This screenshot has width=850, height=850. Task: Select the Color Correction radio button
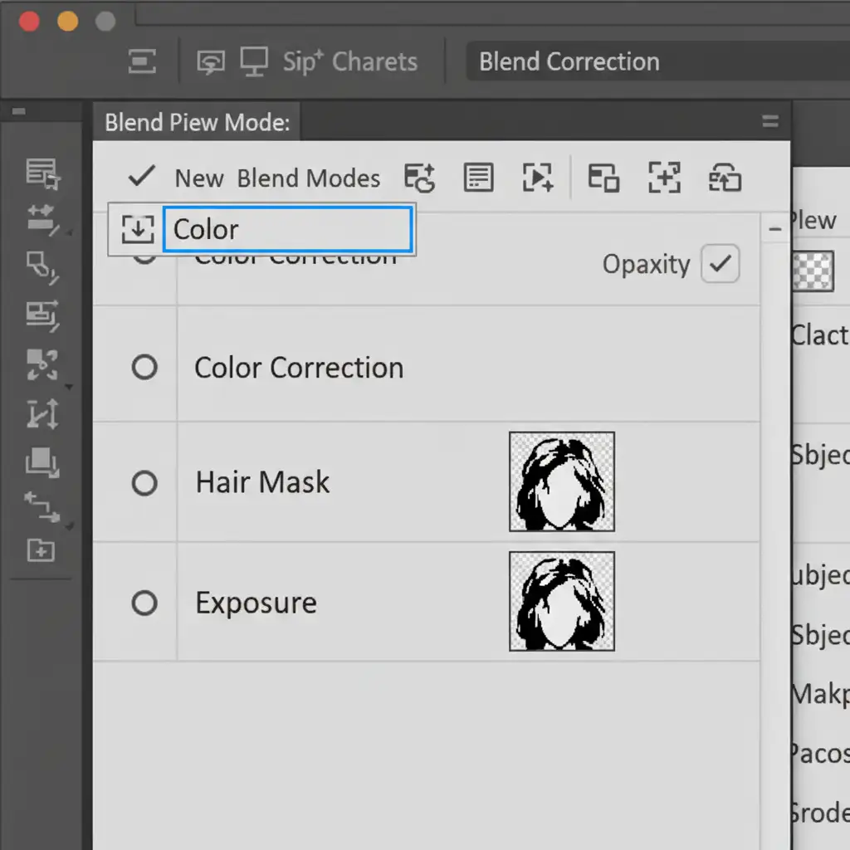click(x=144, y=367)
